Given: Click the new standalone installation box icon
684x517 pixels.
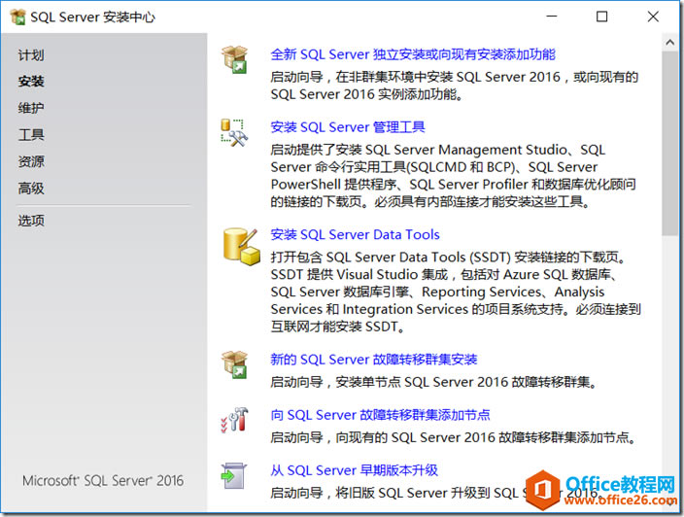Looking at the screenshot, I should click(235, 58).
